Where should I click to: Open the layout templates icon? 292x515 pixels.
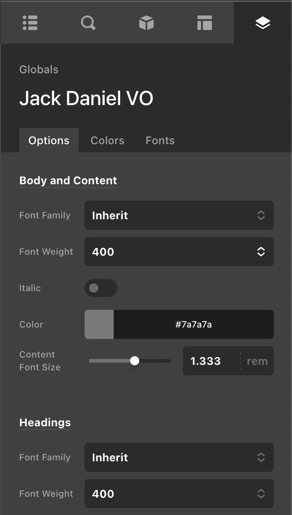tap(205, 23)
